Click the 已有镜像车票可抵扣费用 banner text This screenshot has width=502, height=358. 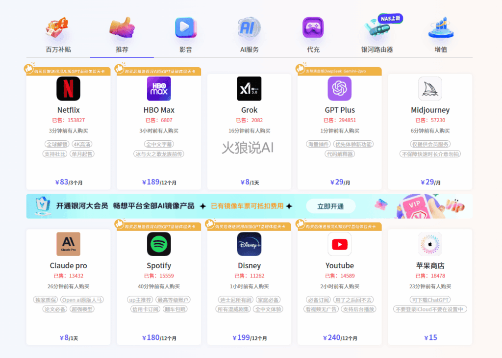click(247, 206)
